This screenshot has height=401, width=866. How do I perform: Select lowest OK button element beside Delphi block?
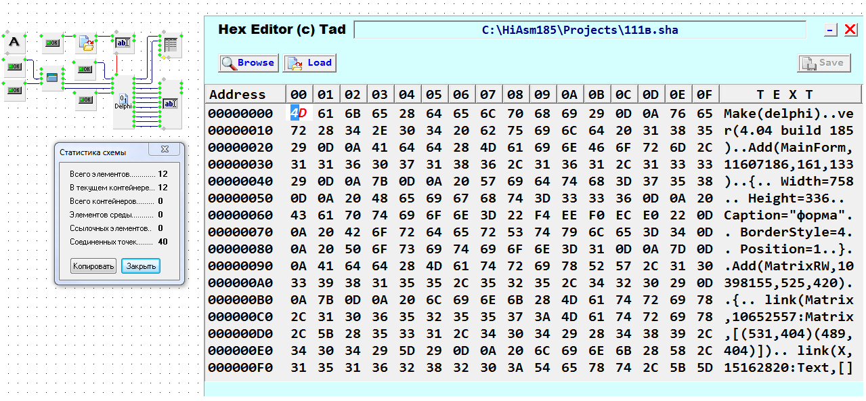point(85,100)
